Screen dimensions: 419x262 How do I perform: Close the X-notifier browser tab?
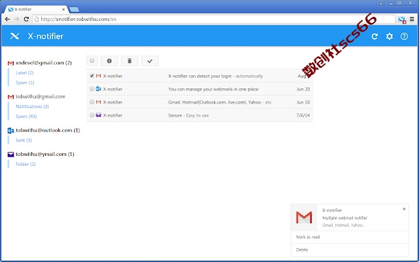pyautogui.click(x=64, y=9)
